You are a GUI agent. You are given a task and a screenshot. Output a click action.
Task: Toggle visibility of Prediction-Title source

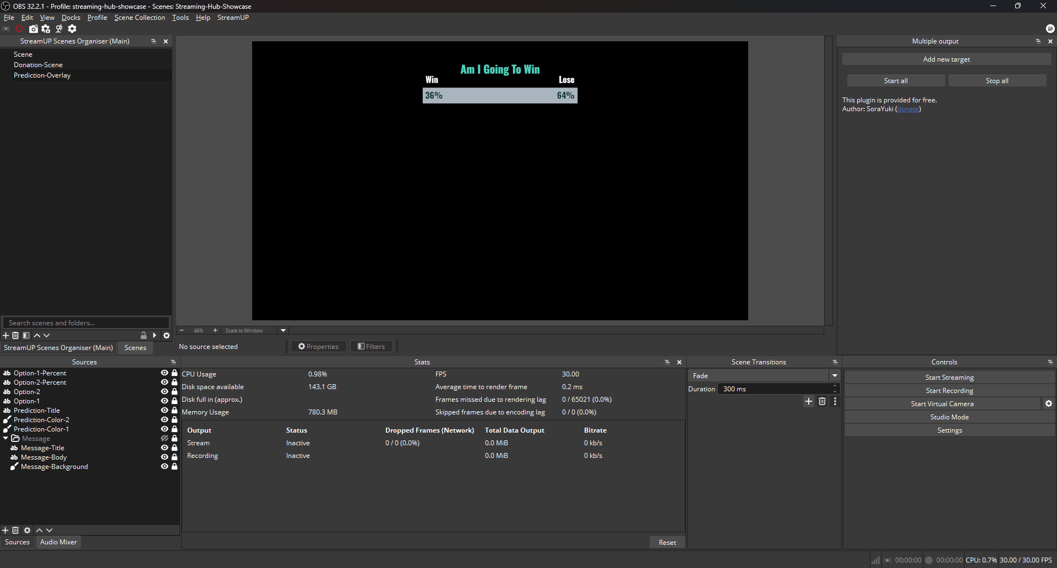click(x=164, y=410)
